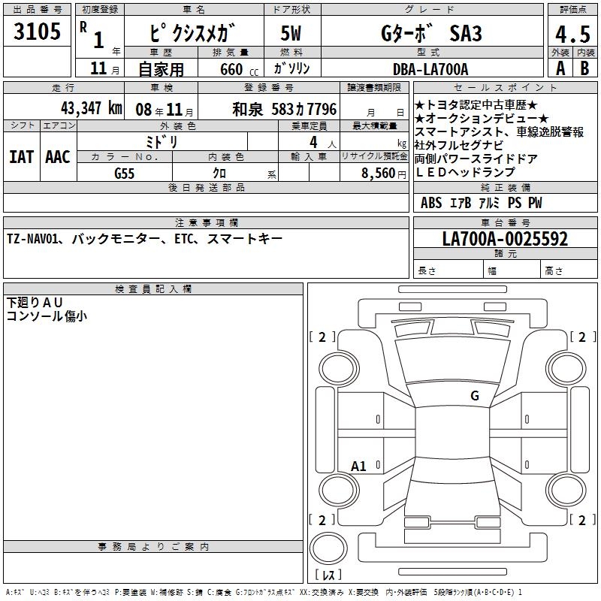
Task: Click the line ★オークションデビュー★
Action: point(482,118)
